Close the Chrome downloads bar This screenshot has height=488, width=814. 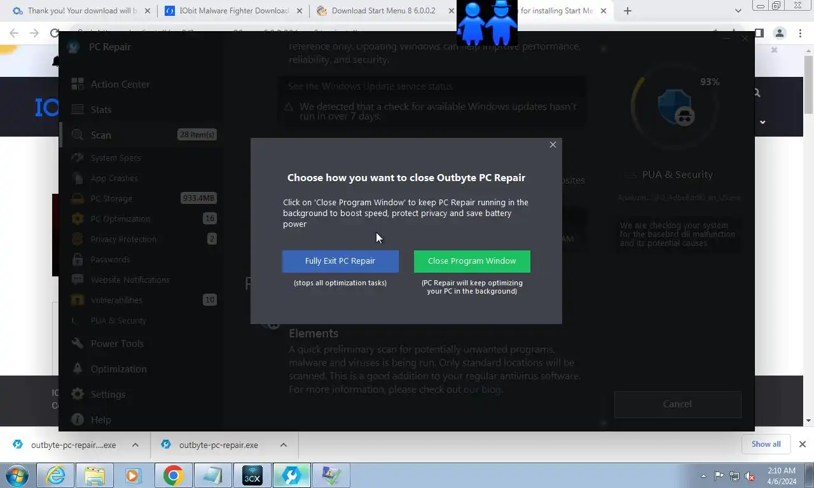coord(803,444)
